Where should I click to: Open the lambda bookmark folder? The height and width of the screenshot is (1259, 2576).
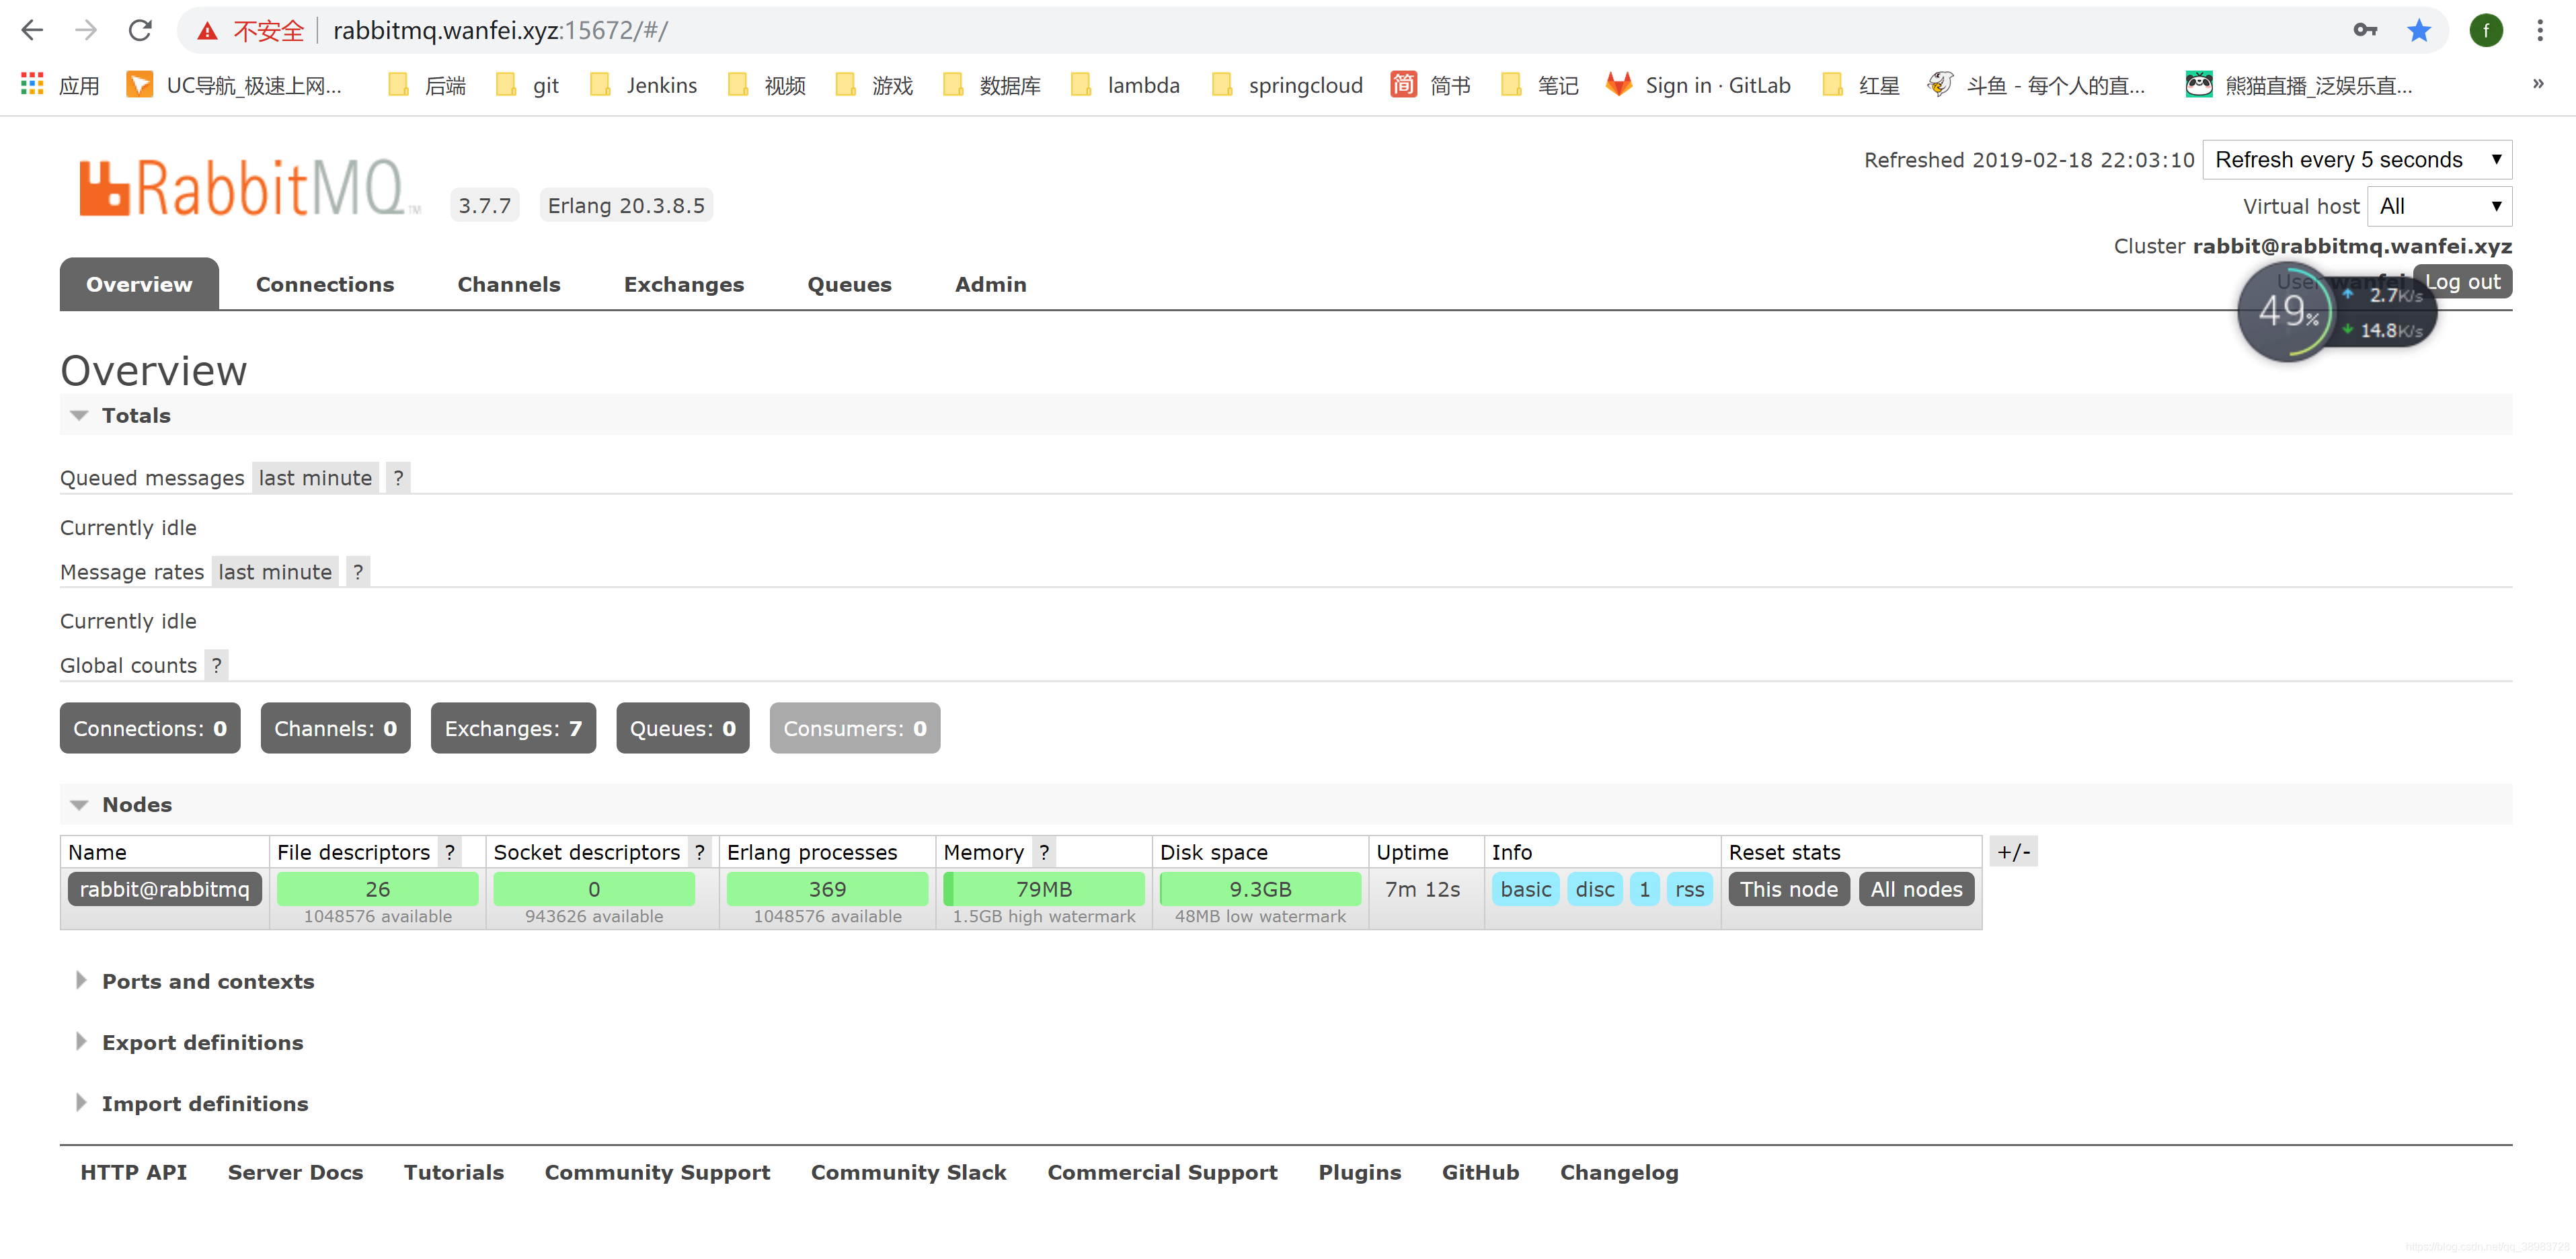pos(1125,85)
